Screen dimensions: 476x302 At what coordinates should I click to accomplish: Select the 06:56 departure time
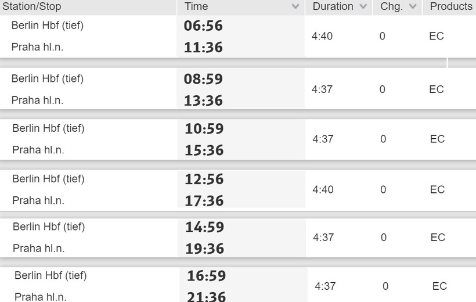point(203,26)
